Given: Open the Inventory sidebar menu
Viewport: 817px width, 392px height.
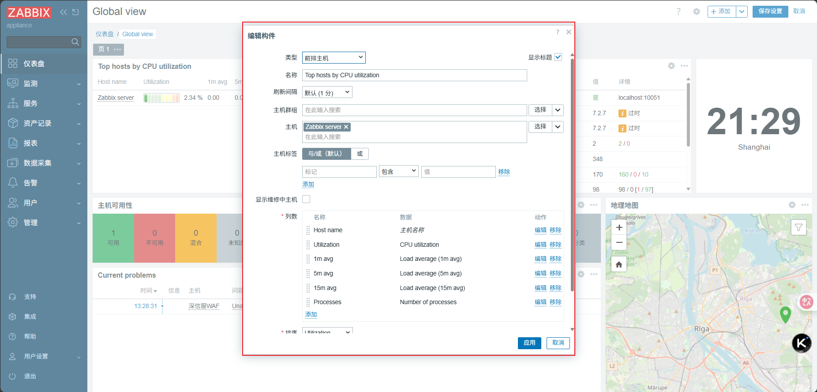Looking at the screenshot, I should point(44,123).
